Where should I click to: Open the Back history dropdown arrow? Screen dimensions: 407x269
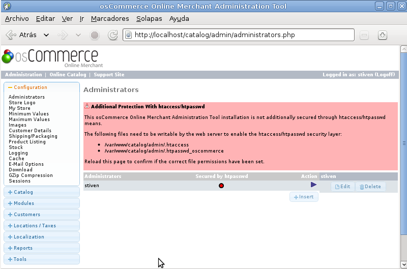tap(46, 35)
